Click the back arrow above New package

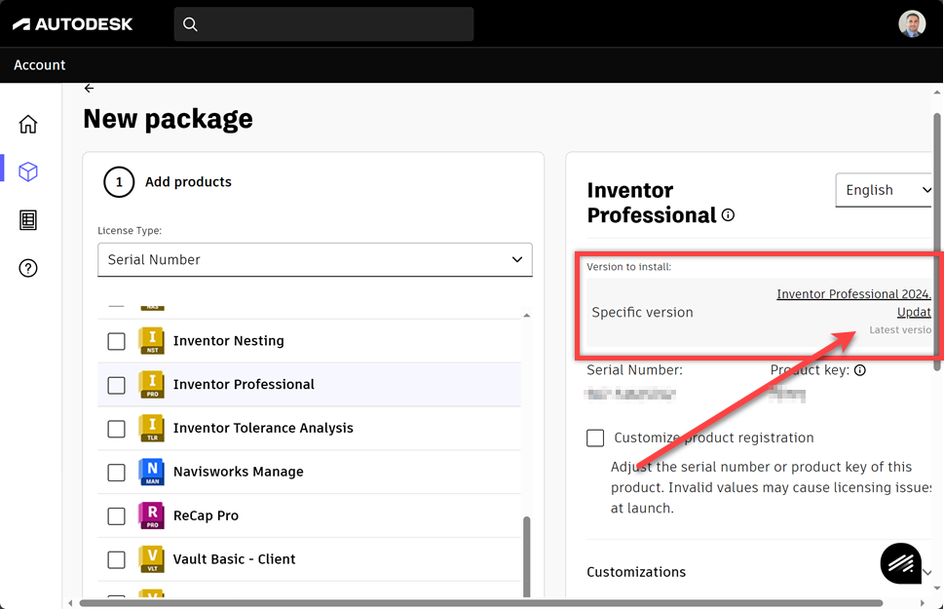tap(89, 88)
